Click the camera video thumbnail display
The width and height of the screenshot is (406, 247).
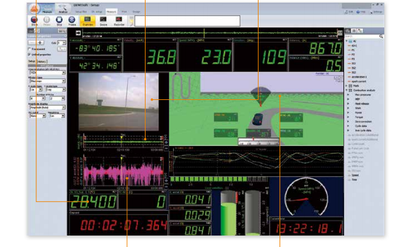click(x=119, y=102)
